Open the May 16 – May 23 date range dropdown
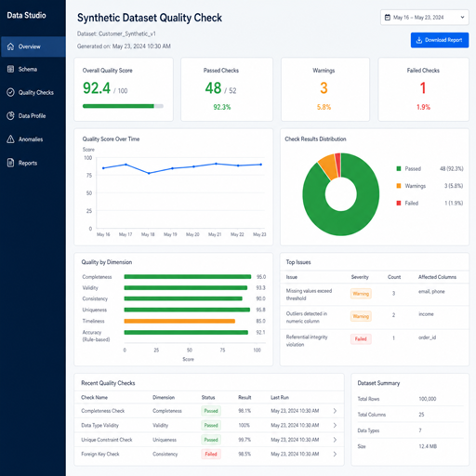This screenshot has width=476, height=476. [425, 18]
